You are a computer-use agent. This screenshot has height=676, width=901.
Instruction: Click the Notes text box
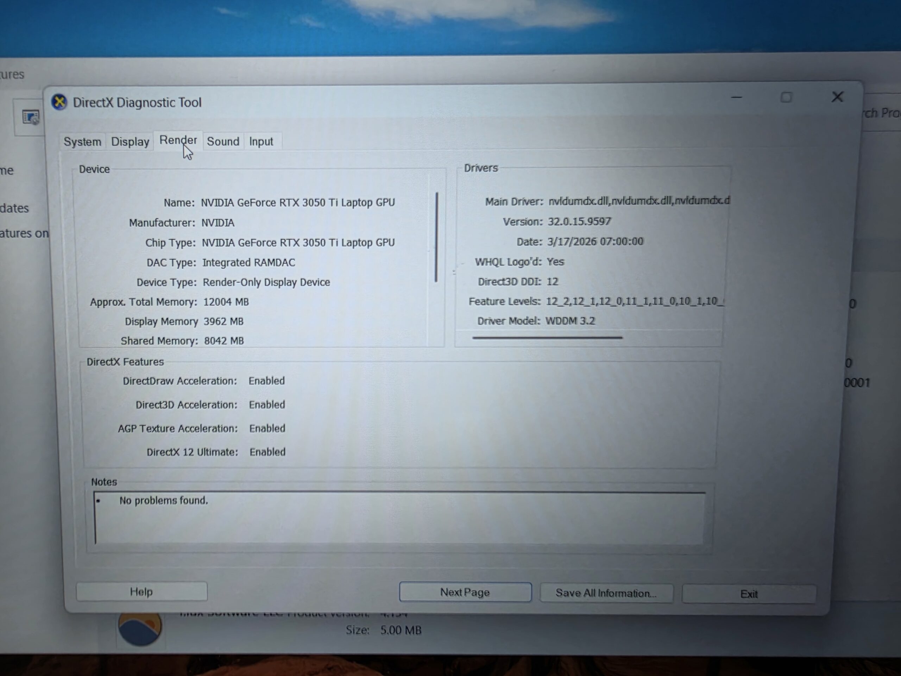coord(399,518)
